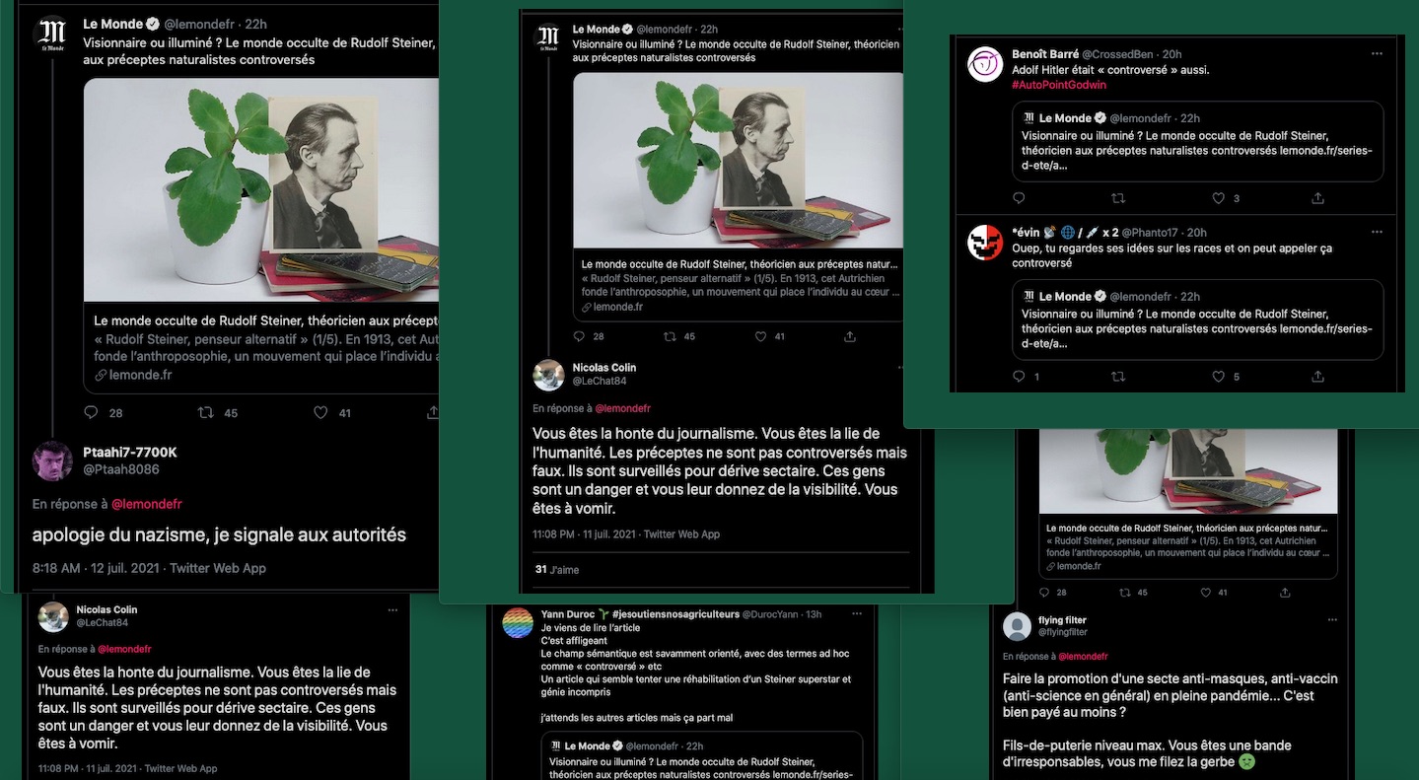Open more options on bottom-left Nicolas Colin tweet

[x=392, y=609]
